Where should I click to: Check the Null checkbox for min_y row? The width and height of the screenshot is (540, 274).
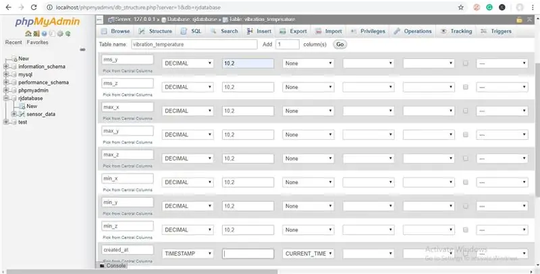tap(466, 206)
